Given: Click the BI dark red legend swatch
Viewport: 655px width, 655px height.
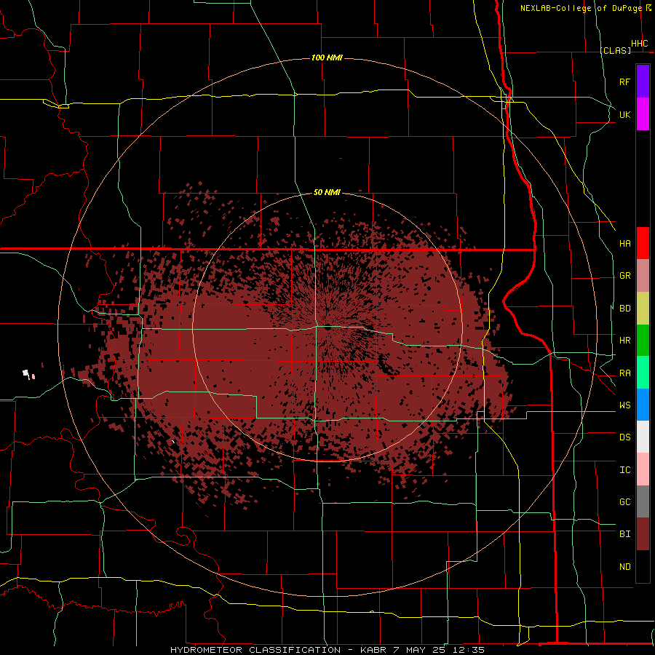Looking at the screenshot, I should pyautogui.click(x=643, y=534).
